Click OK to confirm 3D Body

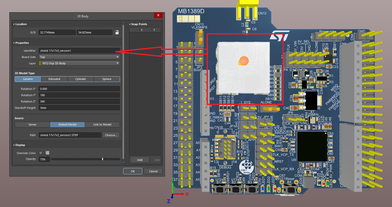(x=133, y=171)
